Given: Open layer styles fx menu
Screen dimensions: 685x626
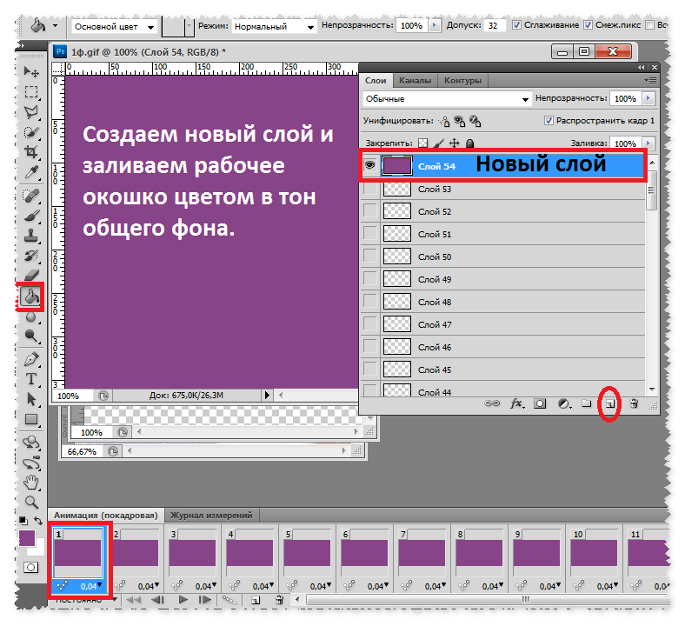Looking at the screenshot, I should click(517, 403).
